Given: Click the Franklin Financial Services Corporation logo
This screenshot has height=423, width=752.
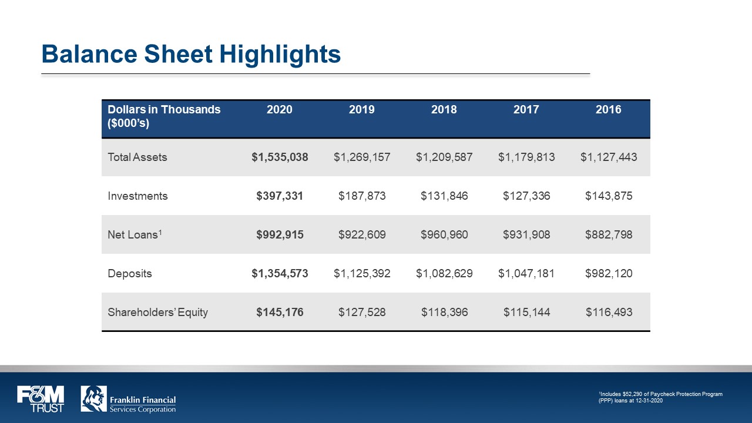Looking at the screenshot, I should [128, 399].
